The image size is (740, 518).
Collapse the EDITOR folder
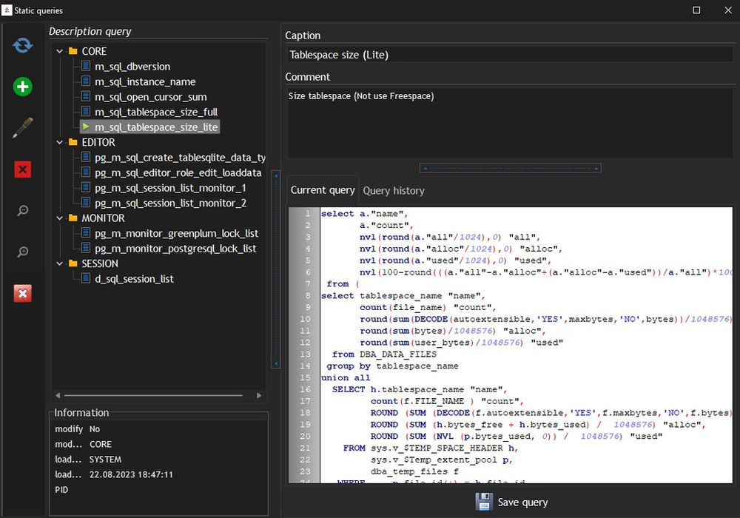coord(60,142)
